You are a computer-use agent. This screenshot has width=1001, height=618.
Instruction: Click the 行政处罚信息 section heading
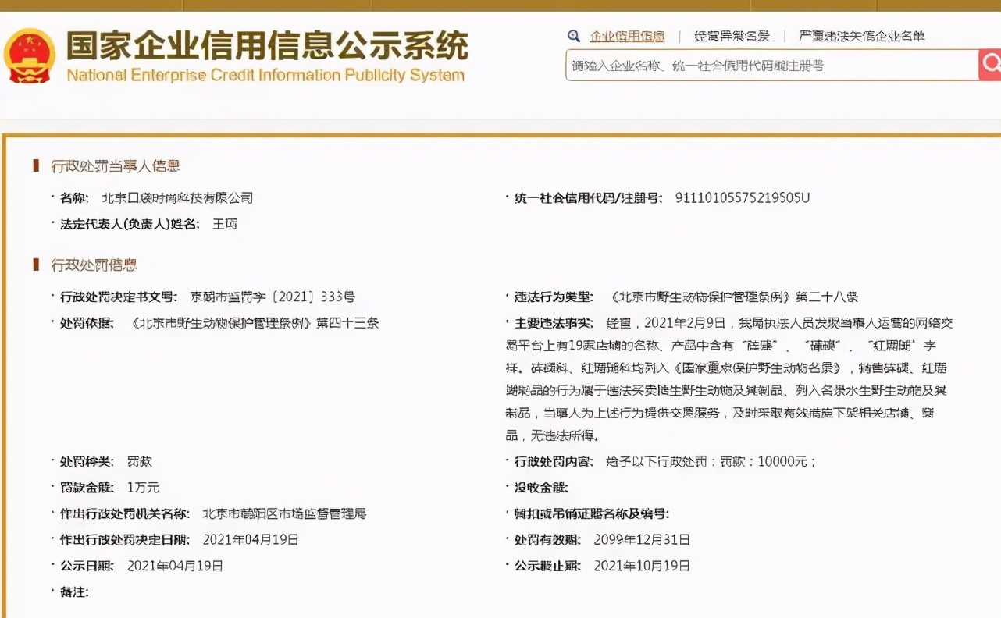coord(94,265)
